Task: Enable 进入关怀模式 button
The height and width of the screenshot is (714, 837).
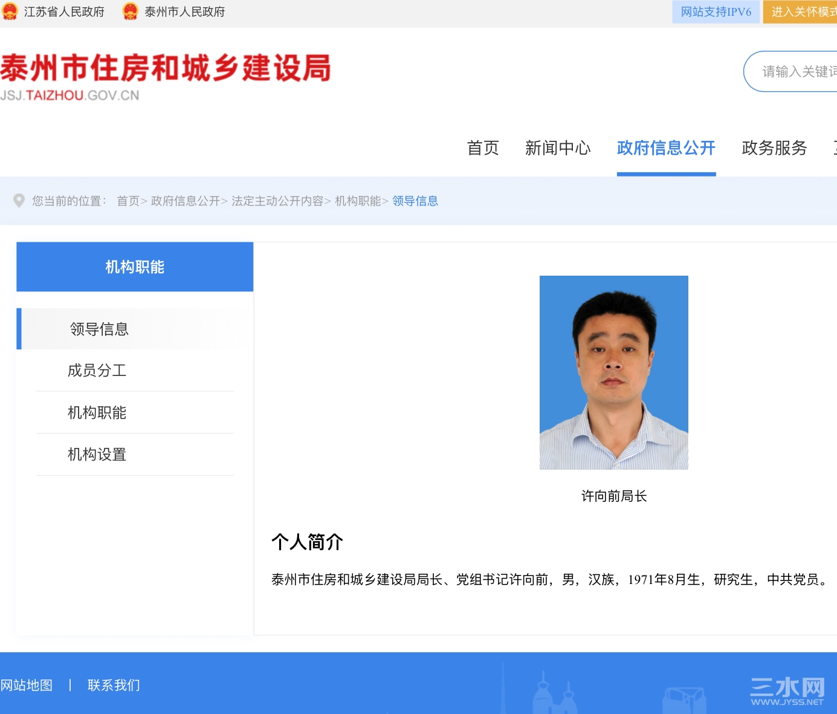Action: tap(800, 12)
